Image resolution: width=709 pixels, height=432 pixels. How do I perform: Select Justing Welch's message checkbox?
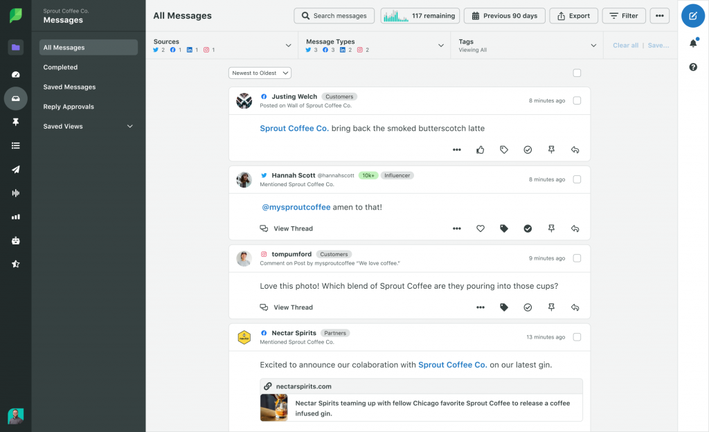(577, 100)
